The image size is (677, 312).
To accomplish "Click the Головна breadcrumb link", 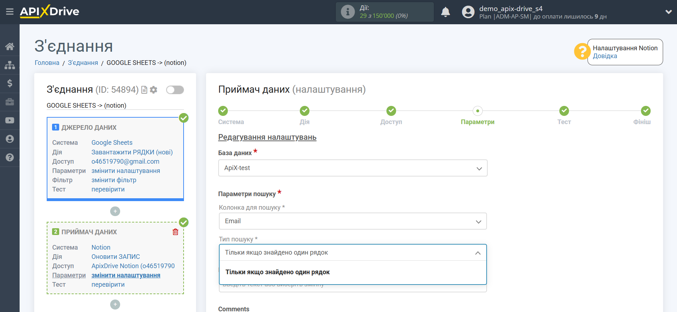I will (47, 63).
